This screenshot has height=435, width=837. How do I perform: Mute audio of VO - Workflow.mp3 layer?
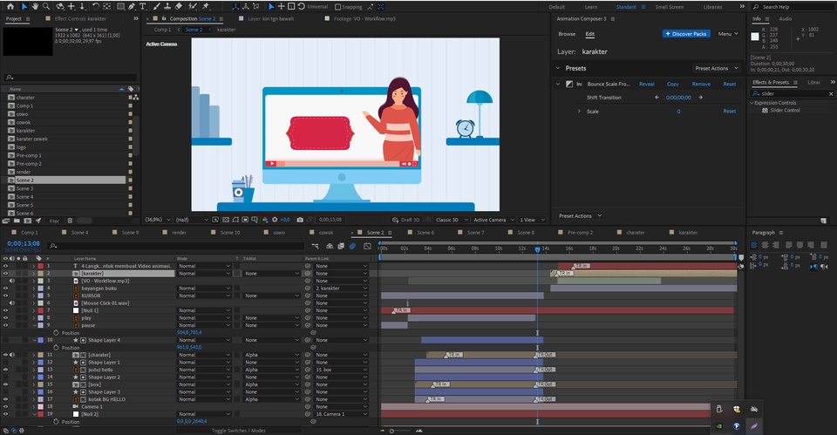coord(11,281)
